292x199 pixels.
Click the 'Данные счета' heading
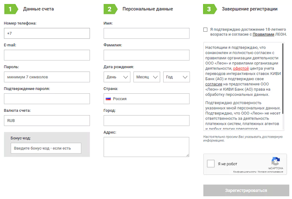click(x=39, y=9)
